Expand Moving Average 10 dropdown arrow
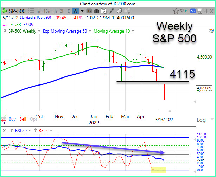This screenshot has width=216, height=177. (x=133, y=31)
